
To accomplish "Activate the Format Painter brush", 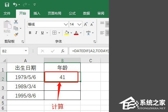I will (x=16, y=35).
